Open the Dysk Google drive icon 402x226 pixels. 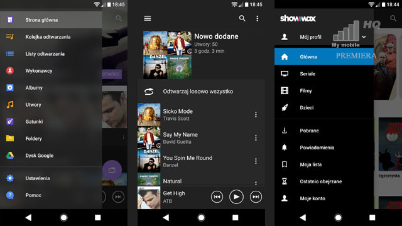point(10,155)
